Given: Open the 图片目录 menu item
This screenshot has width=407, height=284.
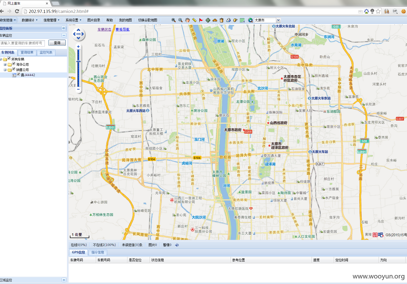Looking at the screenshot, I should 94,20.
